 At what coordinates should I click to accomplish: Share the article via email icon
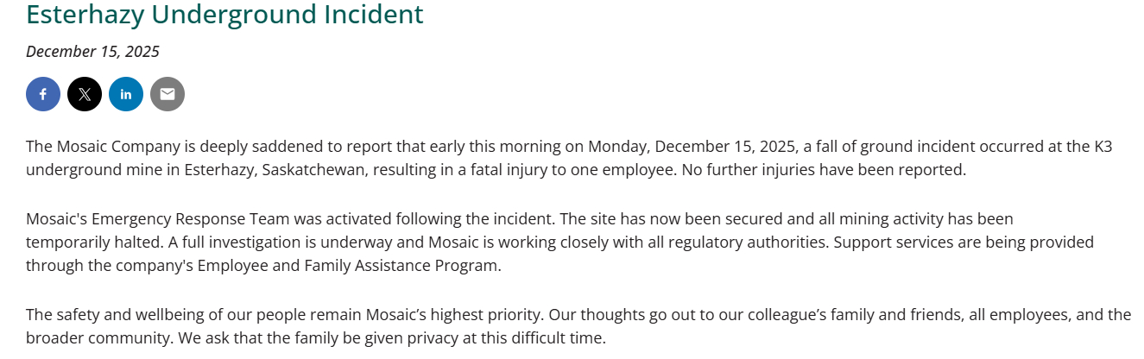pos(167,94)
